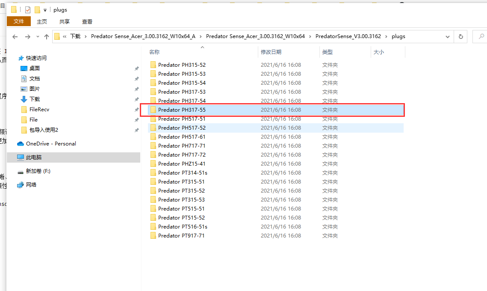Refresh the current folder view
487x291 pixels.
[x=460, y=37]
